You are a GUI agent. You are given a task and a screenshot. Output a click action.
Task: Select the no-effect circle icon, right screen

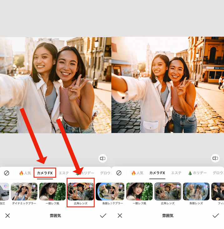[x=119, y=173]
